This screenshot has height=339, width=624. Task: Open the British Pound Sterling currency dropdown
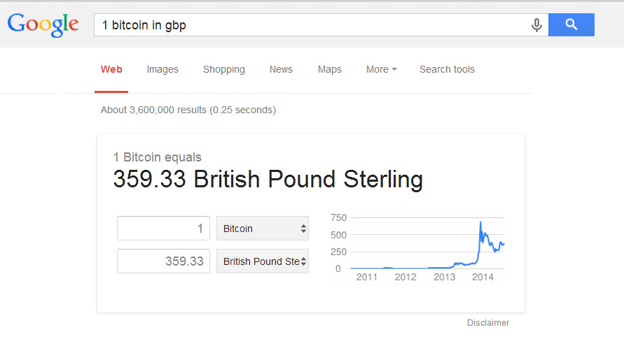(263, 261)
